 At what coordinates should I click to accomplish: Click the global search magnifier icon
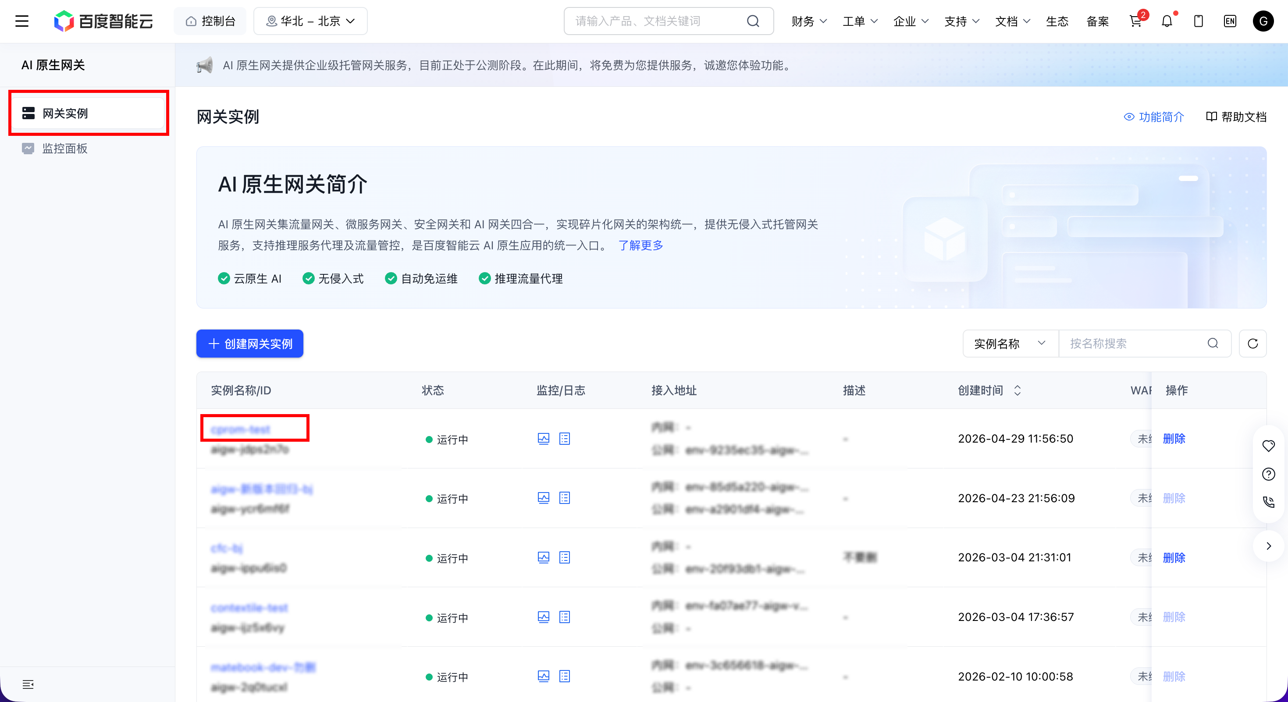[753, 21]
